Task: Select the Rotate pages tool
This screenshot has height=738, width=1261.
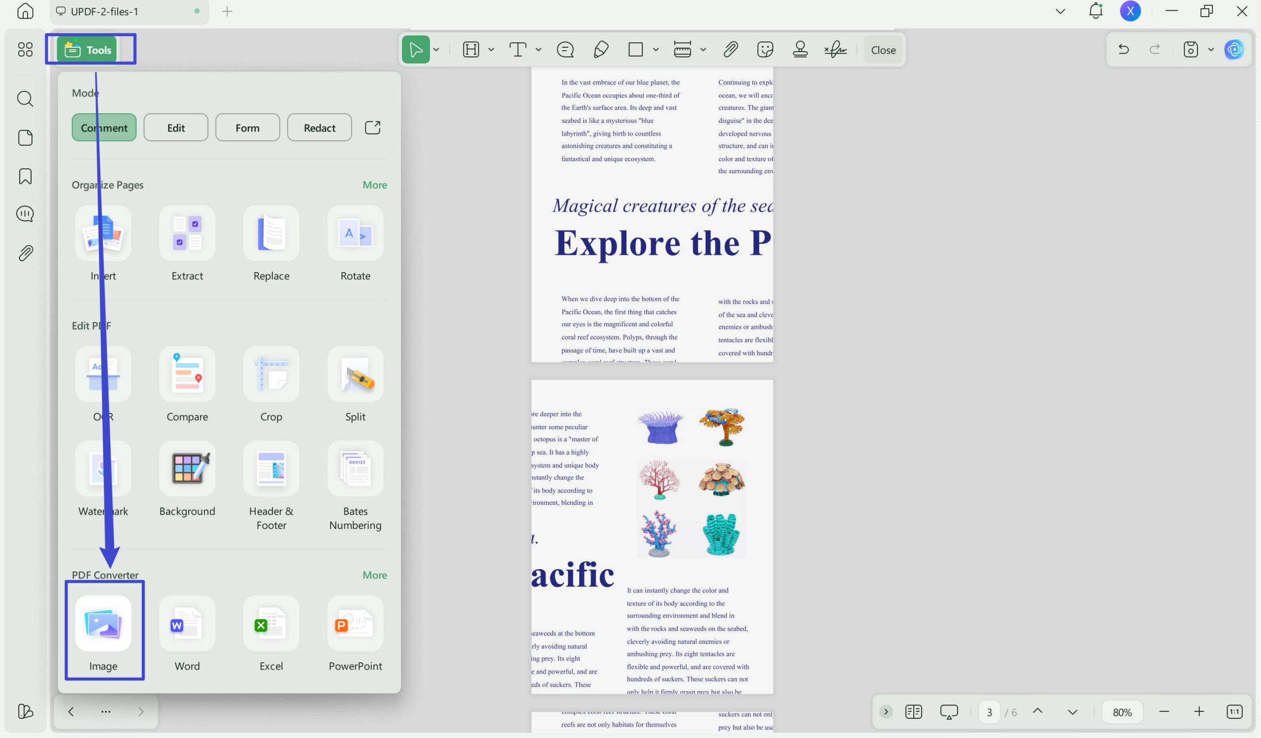Action: coord(355,244)
